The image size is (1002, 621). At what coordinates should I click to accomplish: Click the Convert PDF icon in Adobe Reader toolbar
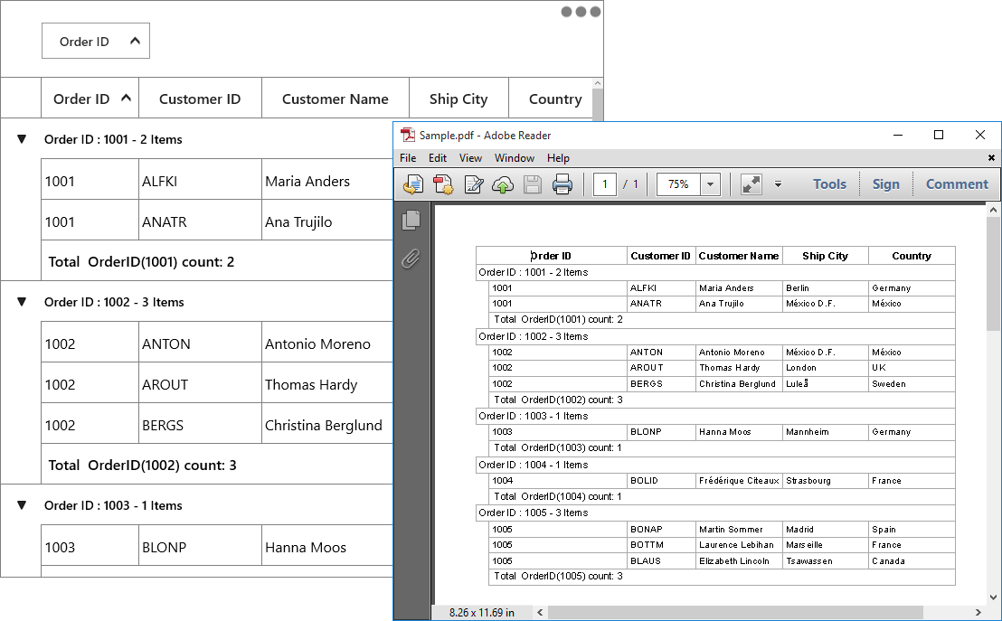(443, 184)
